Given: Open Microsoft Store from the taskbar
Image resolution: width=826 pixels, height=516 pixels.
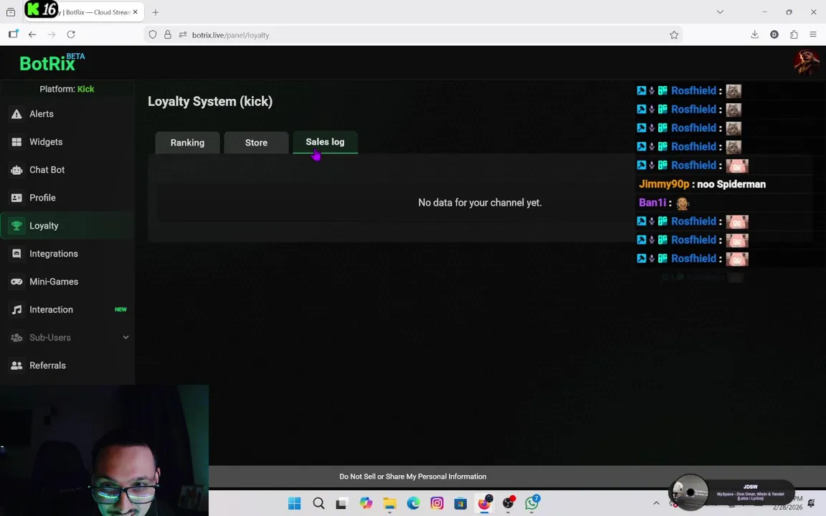Looking at the screenshot, I should pyautogui.click(x=460, y=503).
